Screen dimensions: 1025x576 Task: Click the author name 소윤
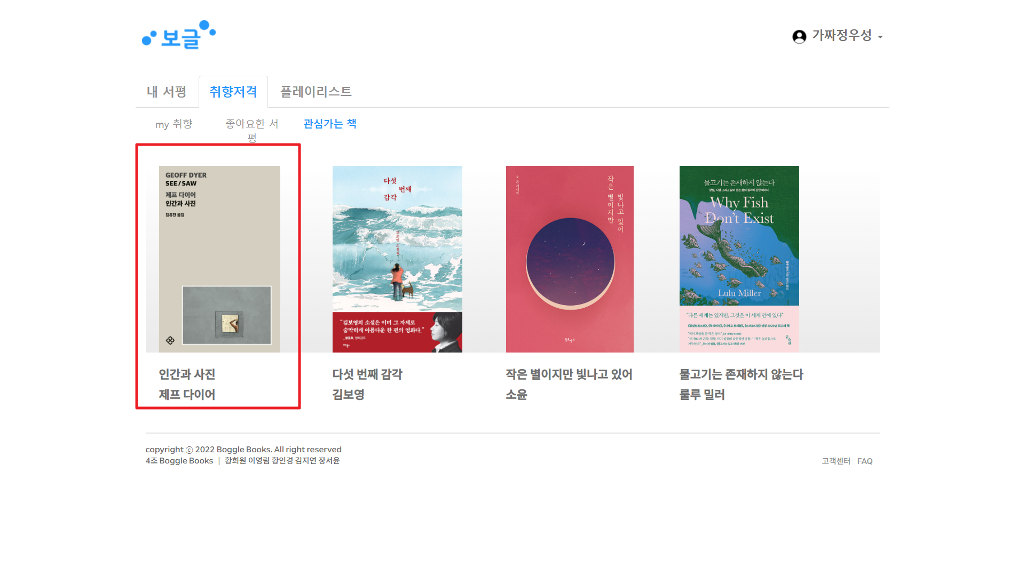(516, 395)
